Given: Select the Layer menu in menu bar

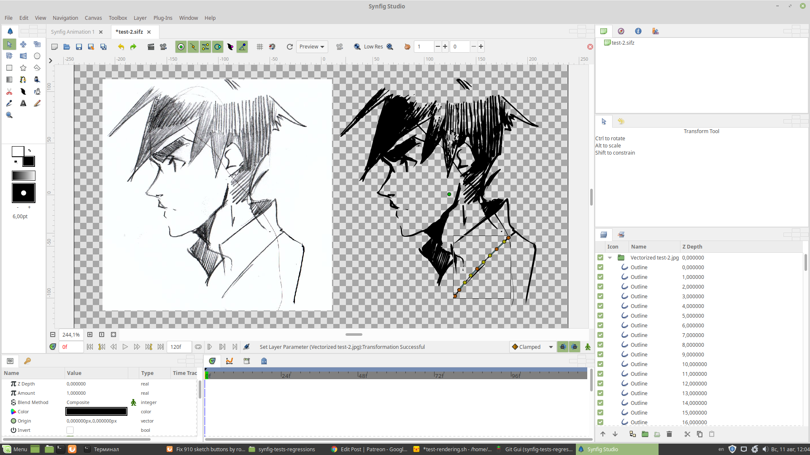Looking at the screenshot, I should [140, 18].
